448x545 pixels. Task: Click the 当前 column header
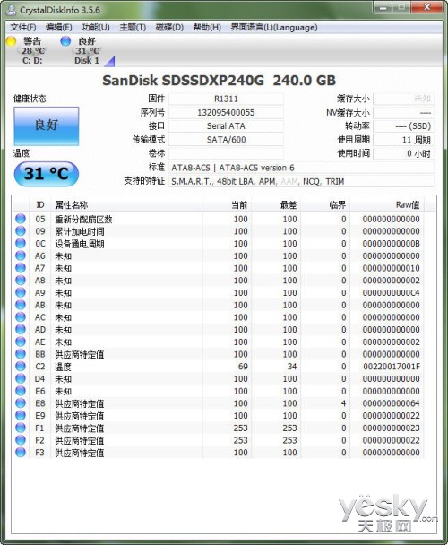click(x=227, y=204)
